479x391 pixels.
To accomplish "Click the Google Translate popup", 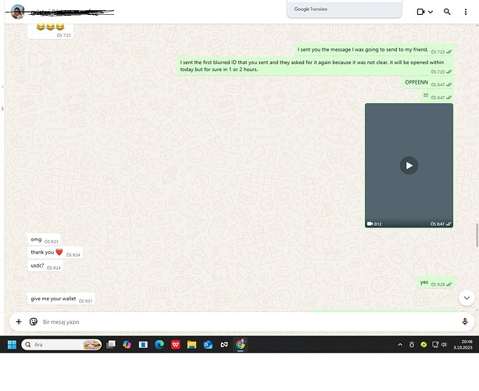I will pyautogui.click(x=344, y=9).
